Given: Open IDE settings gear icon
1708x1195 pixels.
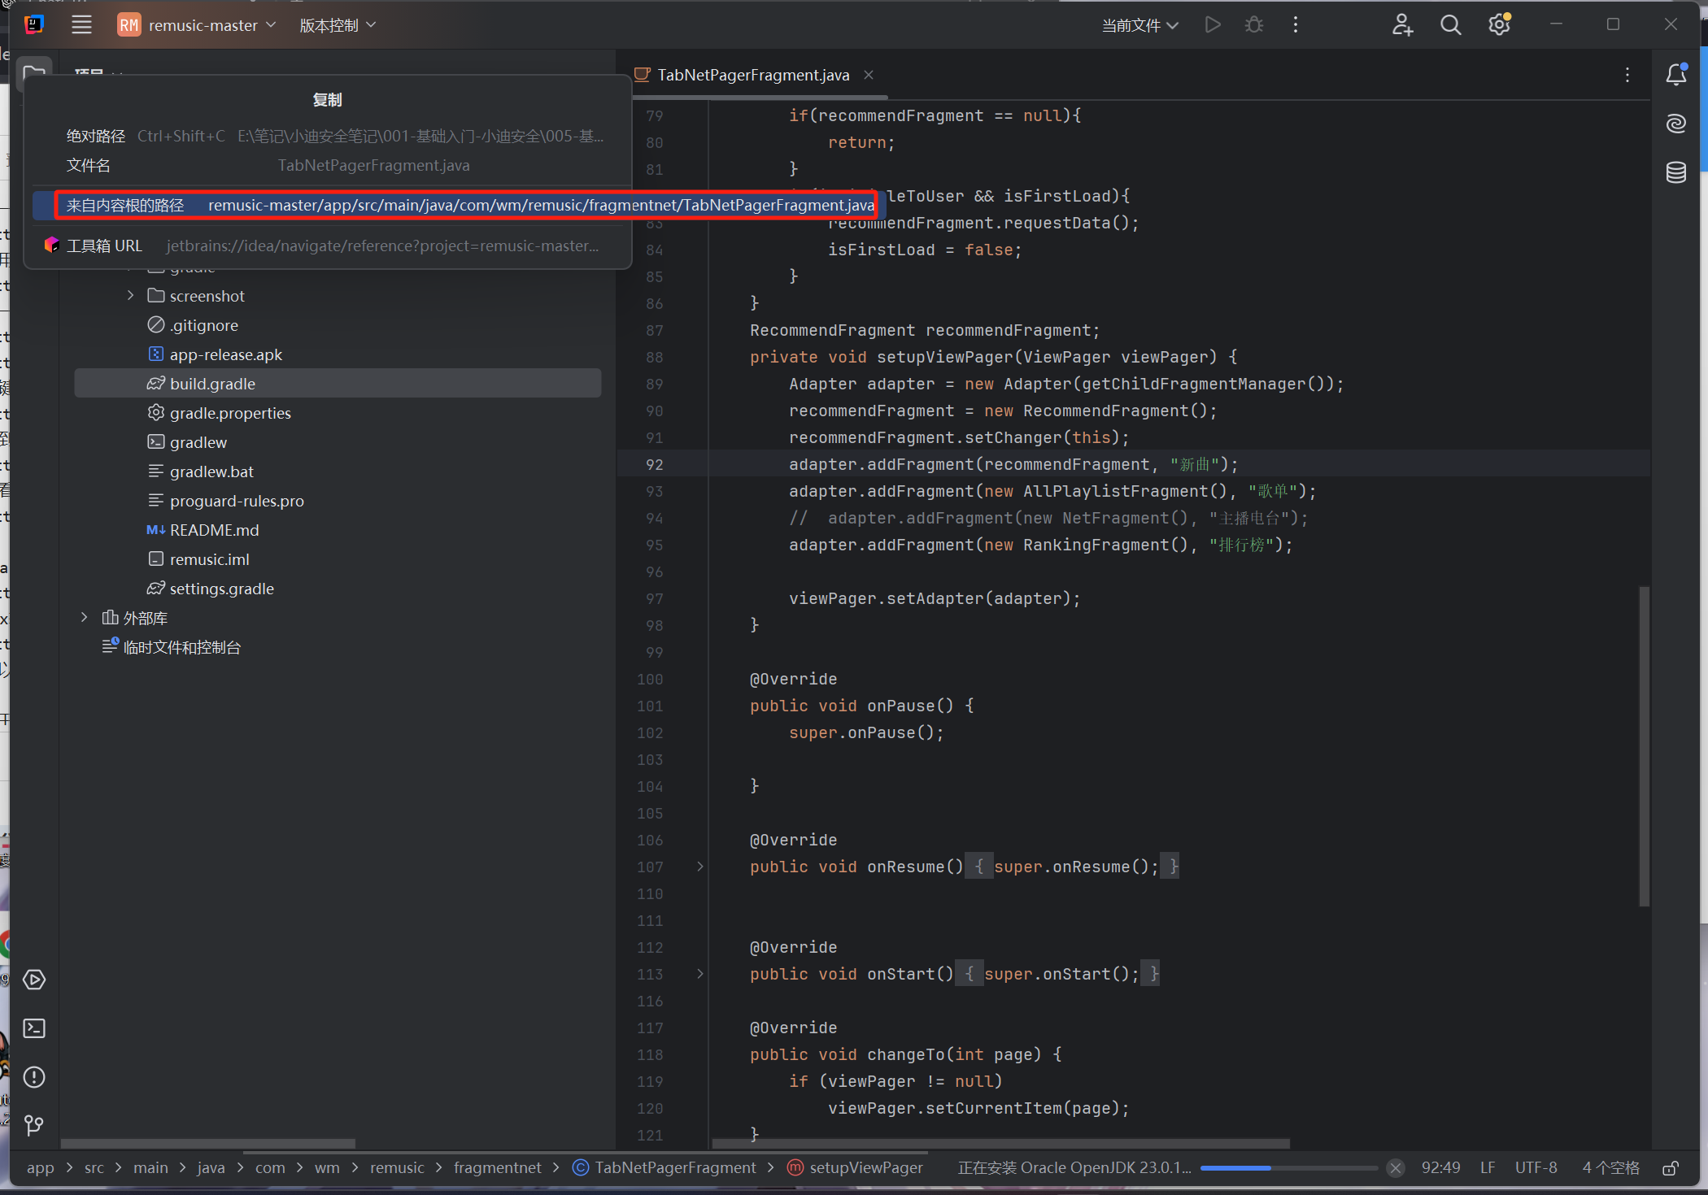Looking at the screenshot, I should point(1499,25).
